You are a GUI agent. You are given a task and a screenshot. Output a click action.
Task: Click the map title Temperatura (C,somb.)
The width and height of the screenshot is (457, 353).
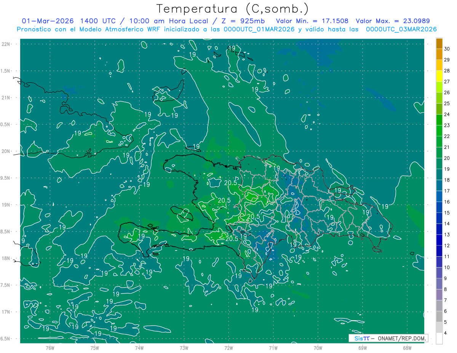click(233, 8)
